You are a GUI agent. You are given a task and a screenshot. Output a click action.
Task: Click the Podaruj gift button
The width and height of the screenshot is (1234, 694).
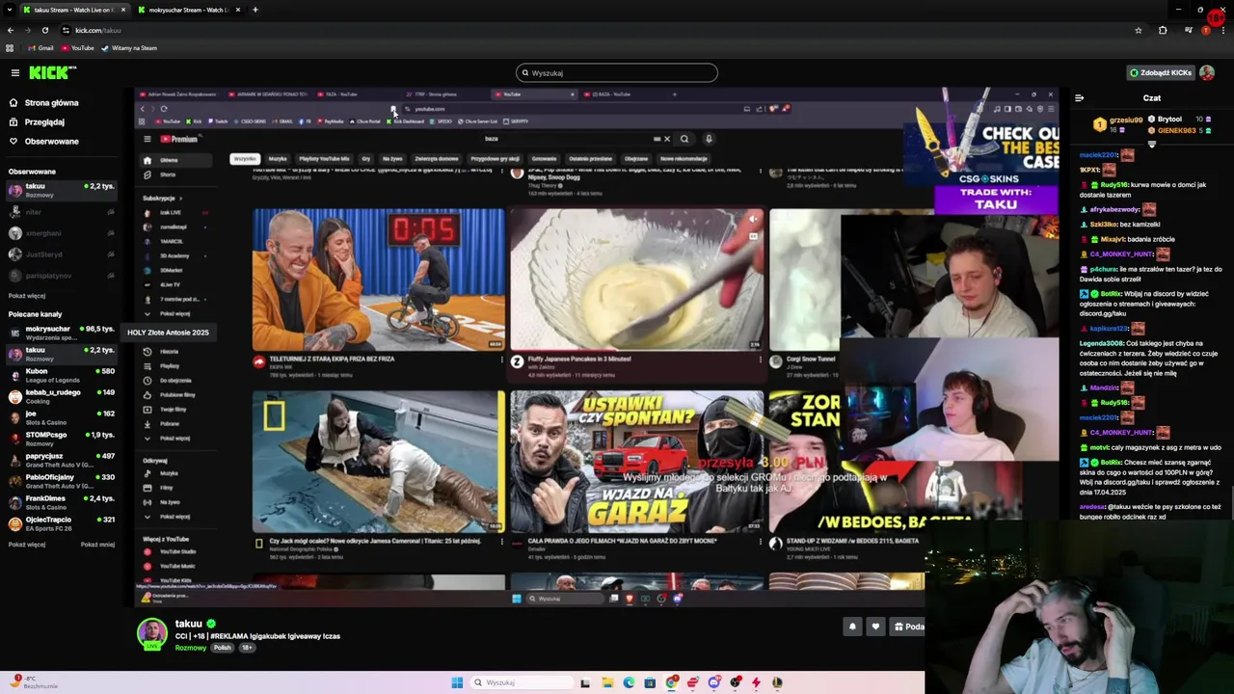coord(907,627)
